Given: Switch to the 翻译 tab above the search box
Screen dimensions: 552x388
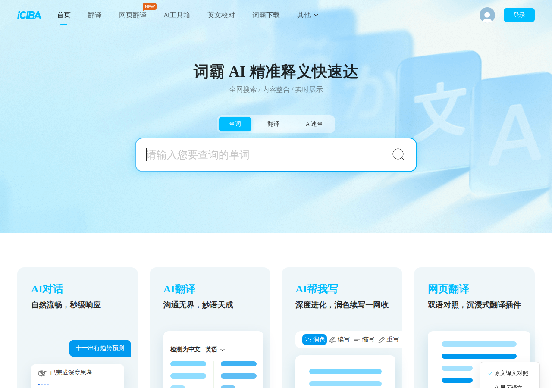Looking at the screenshot, I should tap(273, 124).
